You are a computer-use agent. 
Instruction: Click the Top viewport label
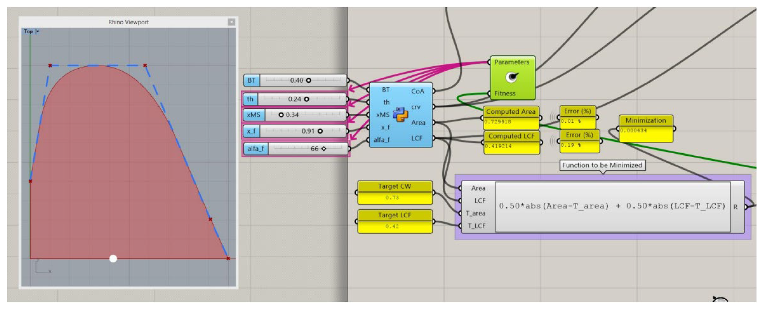[x=28, y=32]
